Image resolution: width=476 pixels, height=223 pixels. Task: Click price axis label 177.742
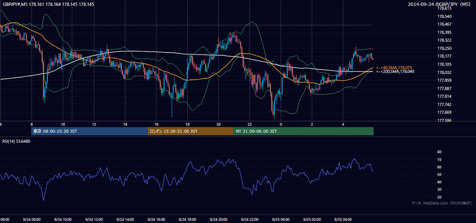tap(444, 104)
